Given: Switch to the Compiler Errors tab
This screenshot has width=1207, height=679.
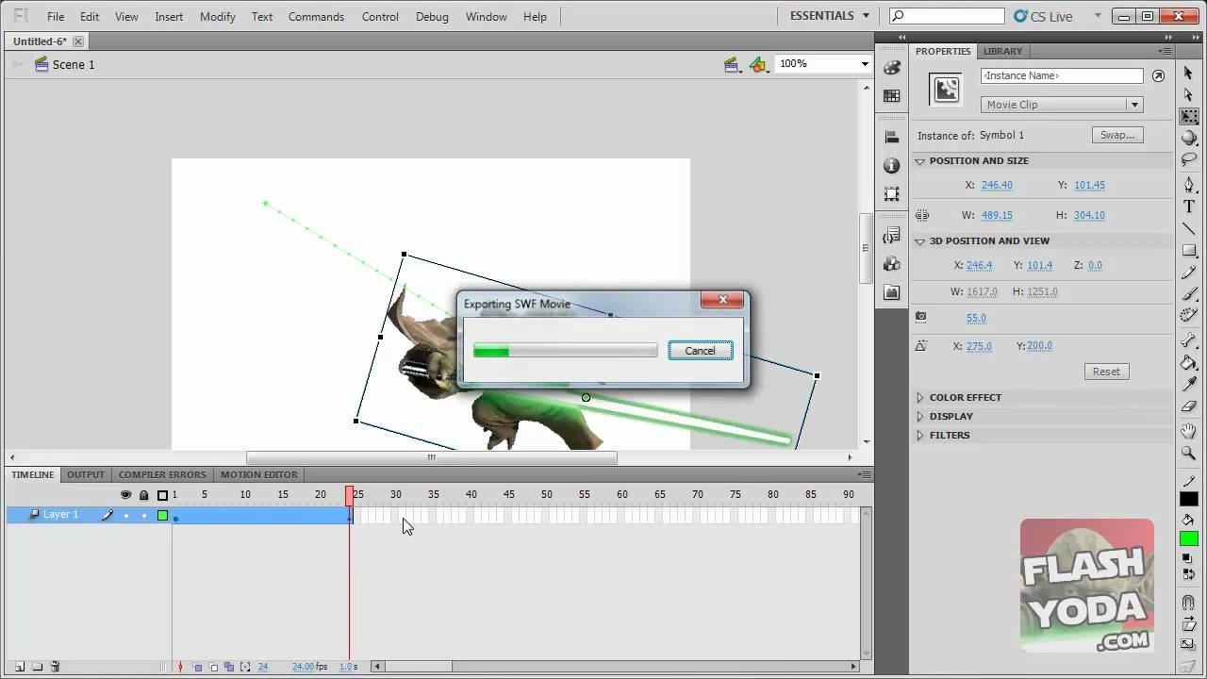Looking at the screenshot, I should (x=162, y=474).
